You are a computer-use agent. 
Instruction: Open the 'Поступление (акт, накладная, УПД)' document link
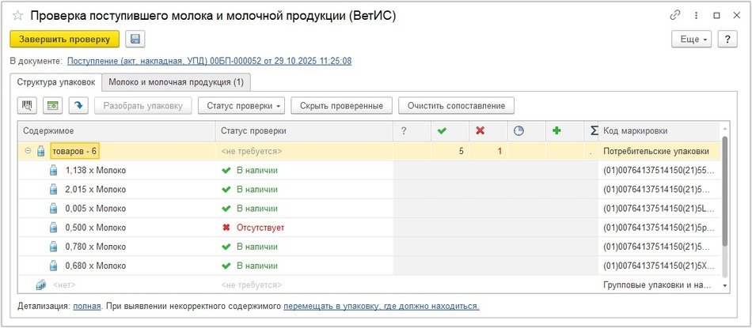(209, 61)
